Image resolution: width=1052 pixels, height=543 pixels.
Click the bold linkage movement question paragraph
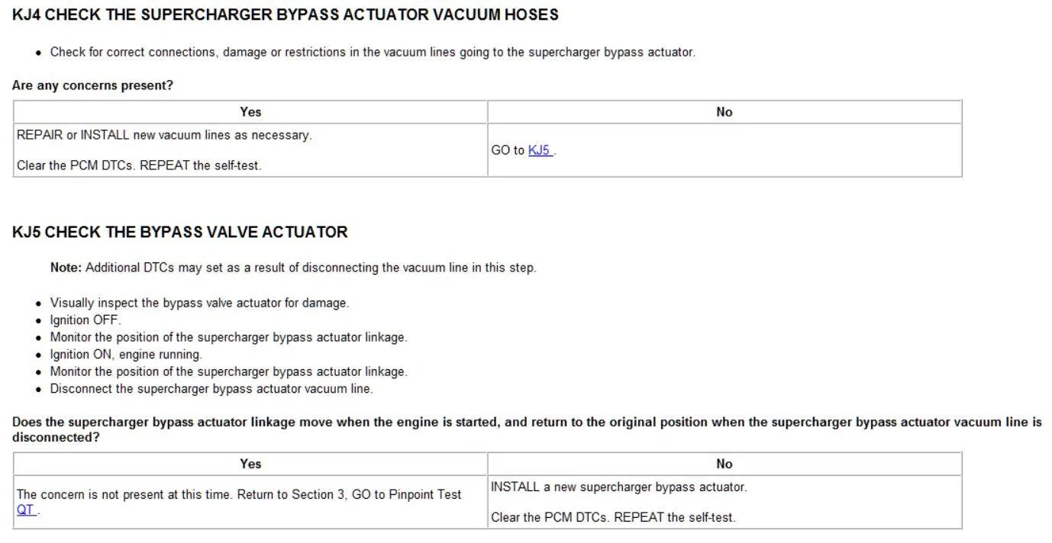click(x=527, y=429)
